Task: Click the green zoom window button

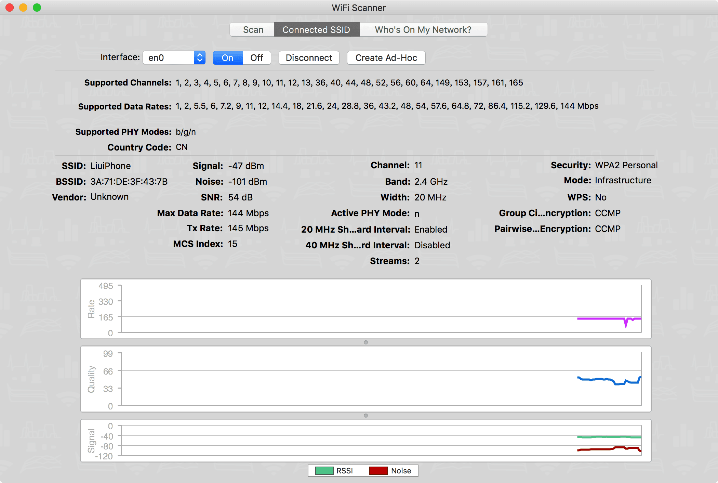Action: 37,8
